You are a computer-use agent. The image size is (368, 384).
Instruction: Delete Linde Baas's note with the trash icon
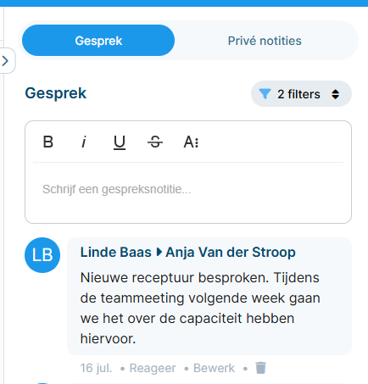pyautogui.click(x=260, y=368)
